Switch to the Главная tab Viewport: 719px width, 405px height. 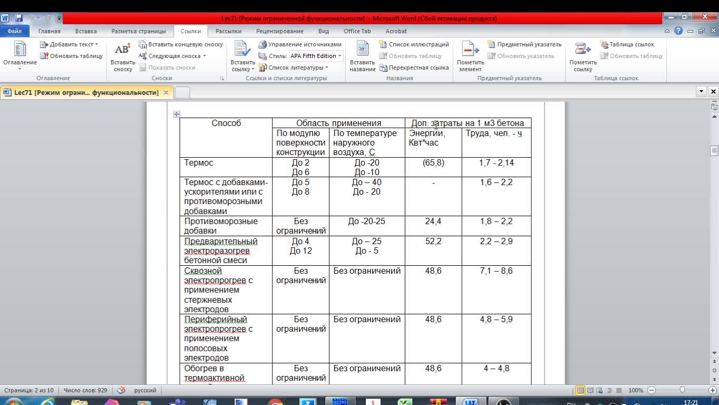point(49,31)
